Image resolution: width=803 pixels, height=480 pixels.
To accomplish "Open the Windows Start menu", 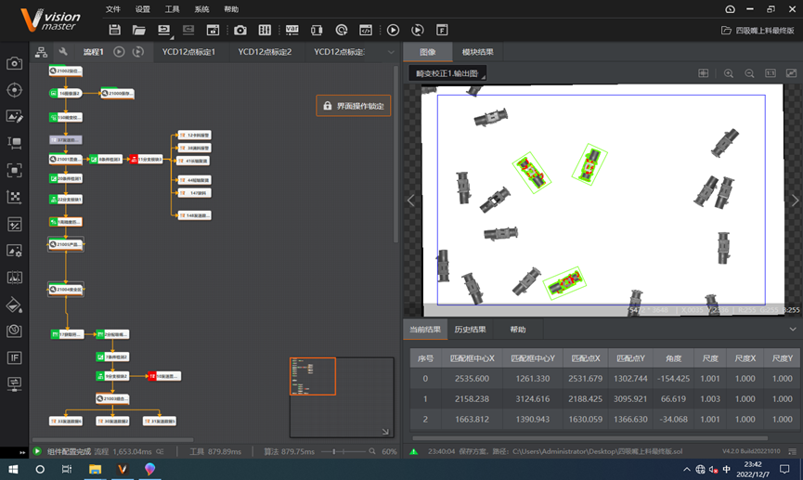I will (x=13, y=469).
